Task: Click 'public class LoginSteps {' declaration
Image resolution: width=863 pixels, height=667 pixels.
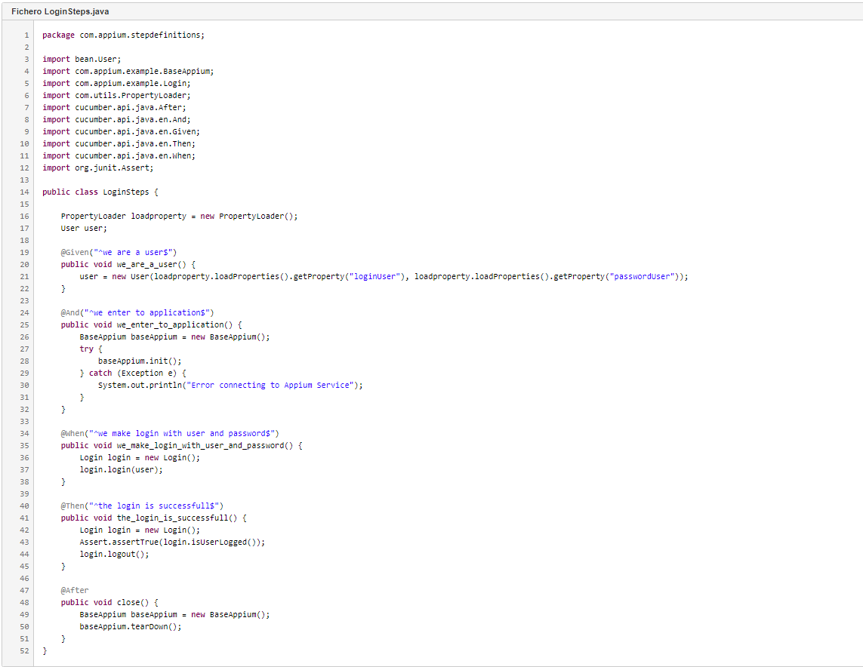Action: pos(100,192)
